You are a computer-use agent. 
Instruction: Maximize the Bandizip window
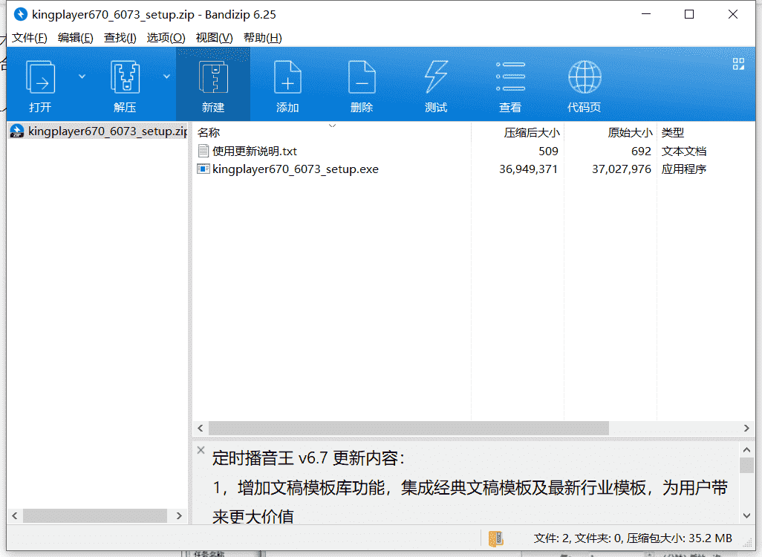(689, 14)
